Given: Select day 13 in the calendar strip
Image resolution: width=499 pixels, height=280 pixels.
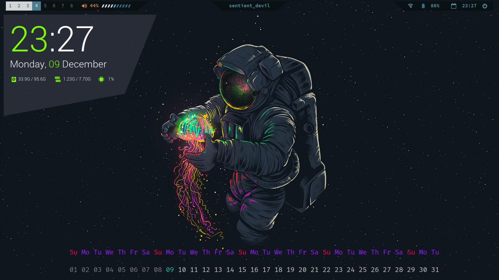Looking at the screenshot, I should [218, 270].
